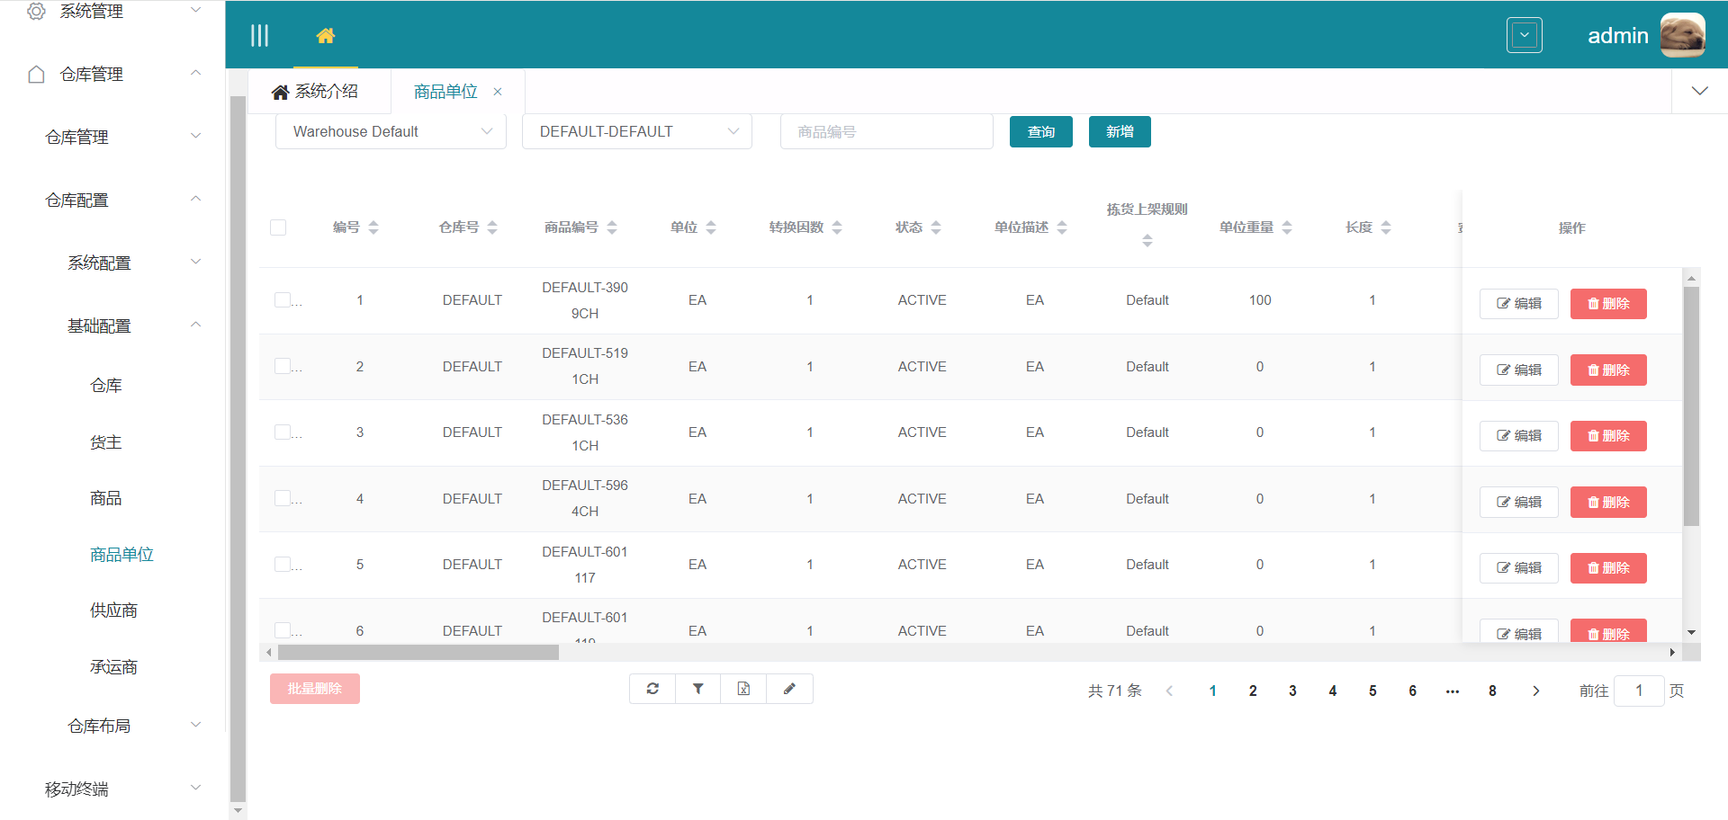Click the filter icon below table

coord(698,689)
